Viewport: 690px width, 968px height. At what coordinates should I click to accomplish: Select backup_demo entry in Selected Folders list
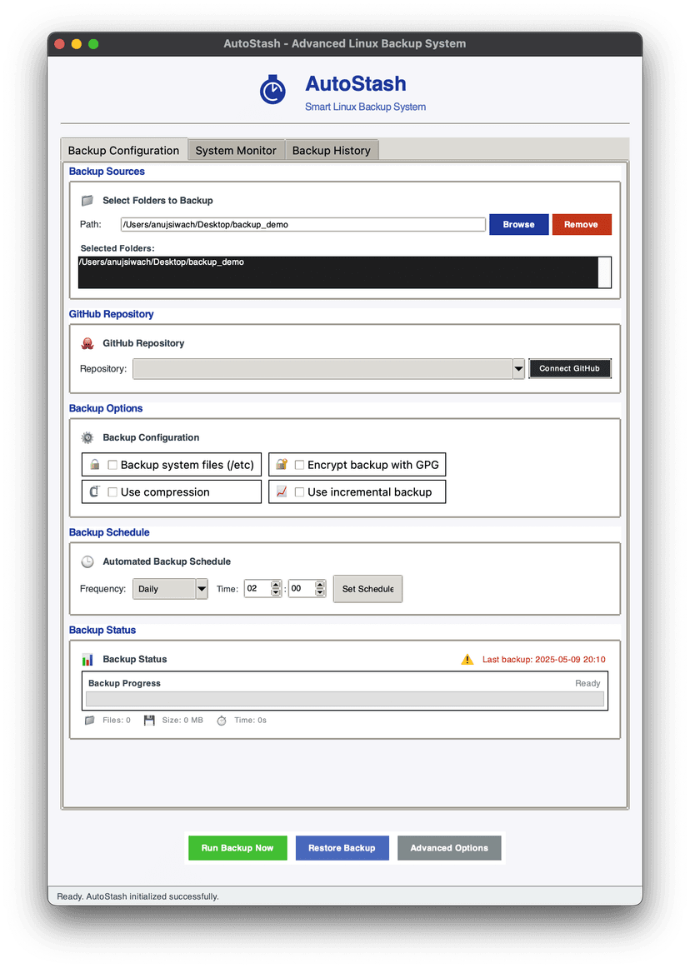pos(161,262)
